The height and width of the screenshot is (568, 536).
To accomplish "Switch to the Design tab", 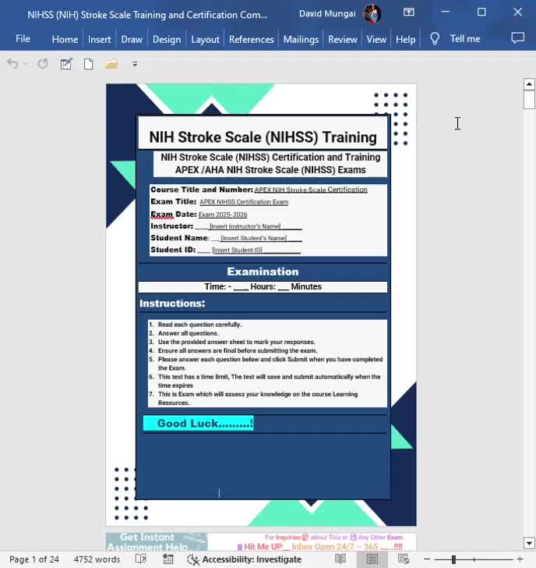I will (x=167, y=39).
